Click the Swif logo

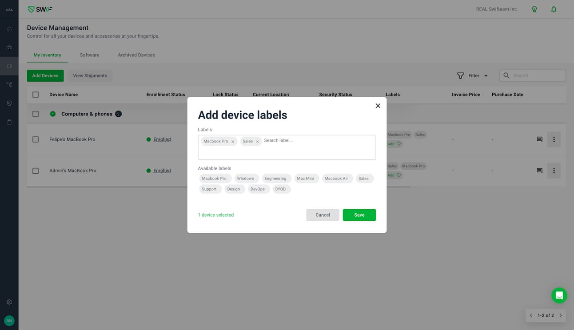coord(40,9)
